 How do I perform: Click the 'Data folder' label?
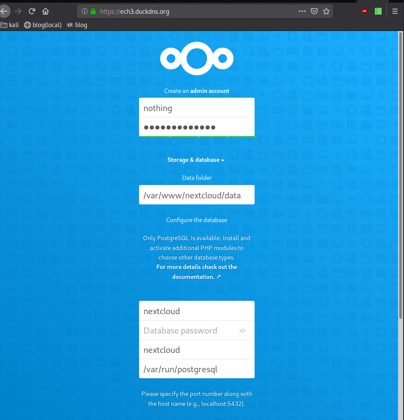tap(197, 178)
